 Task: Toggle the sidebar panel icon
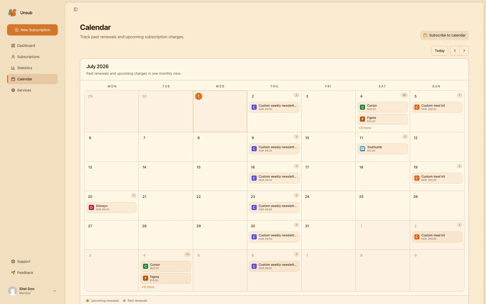click(76, 9)
